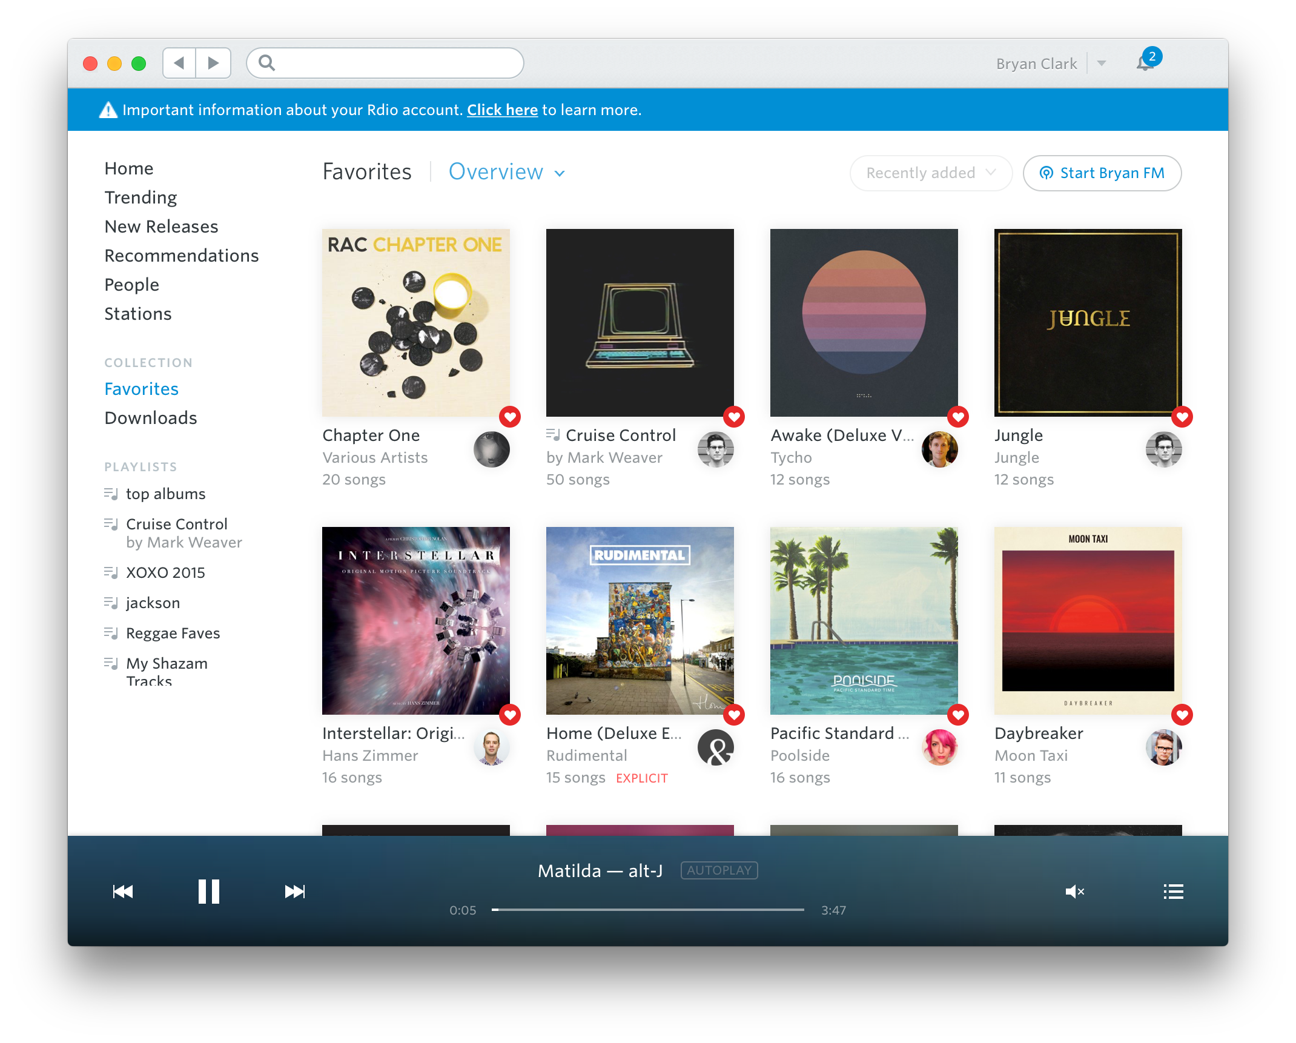
Task: Click the back navigation arrow
Action: point(179,63)
